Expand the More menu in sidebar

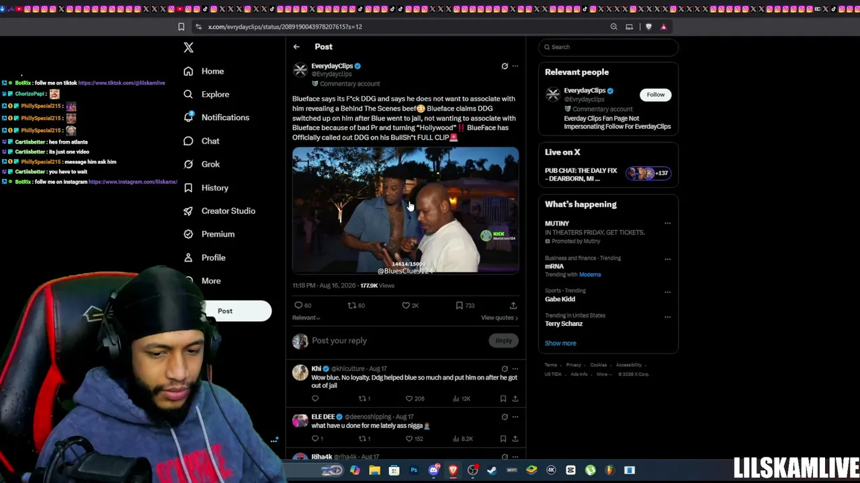202,281
